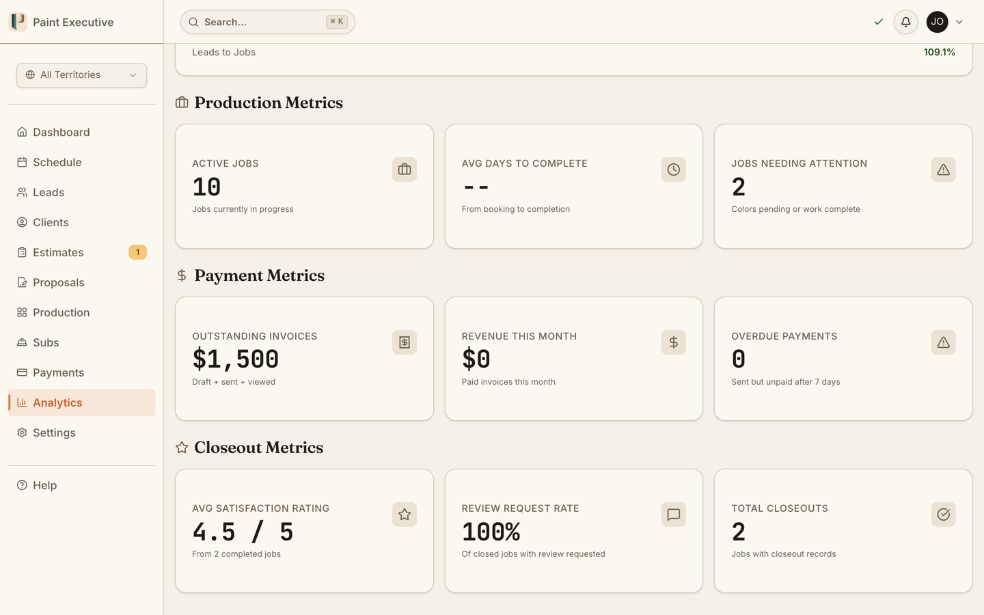Click the Subs hard-hat icon

pos(22,342)
